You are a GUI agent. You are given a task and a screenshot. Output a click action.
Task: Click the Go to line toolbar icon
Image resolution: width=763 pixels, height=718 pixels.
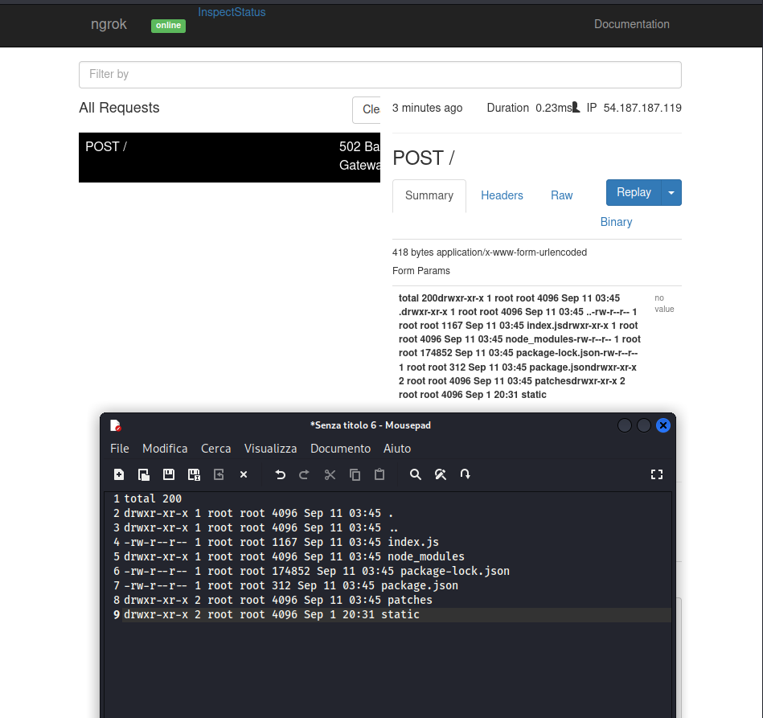pos(466,474)
